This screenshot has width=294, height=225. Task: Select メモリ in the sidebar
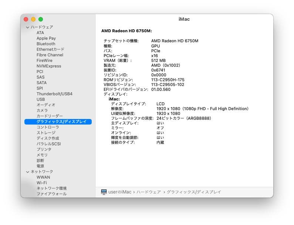pyautogui.click(x=42, y=155)
